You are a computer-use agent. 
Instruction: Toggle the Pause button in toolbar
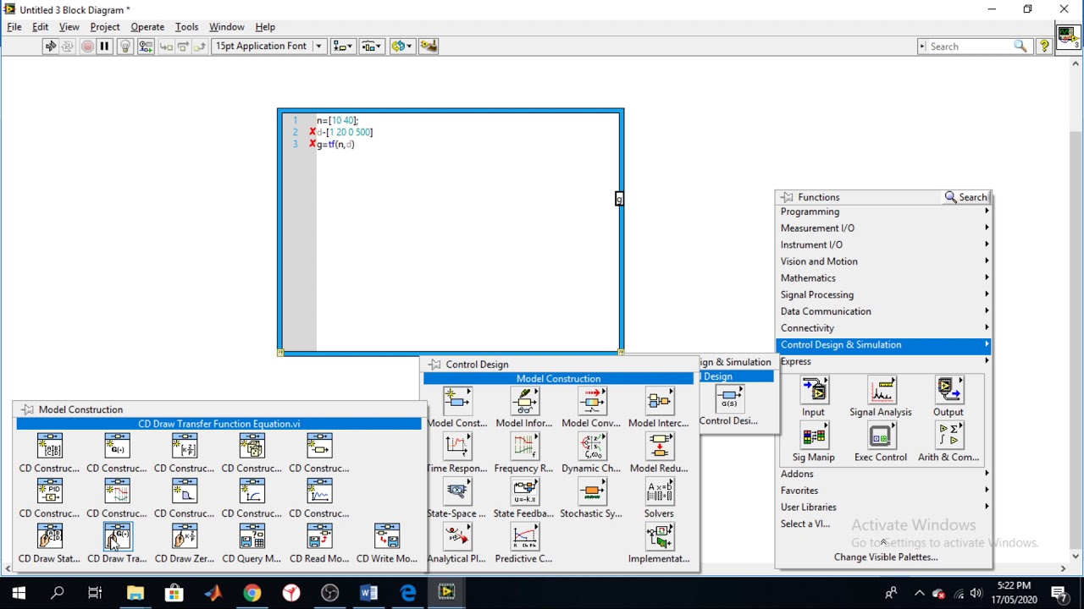point(104,47)
